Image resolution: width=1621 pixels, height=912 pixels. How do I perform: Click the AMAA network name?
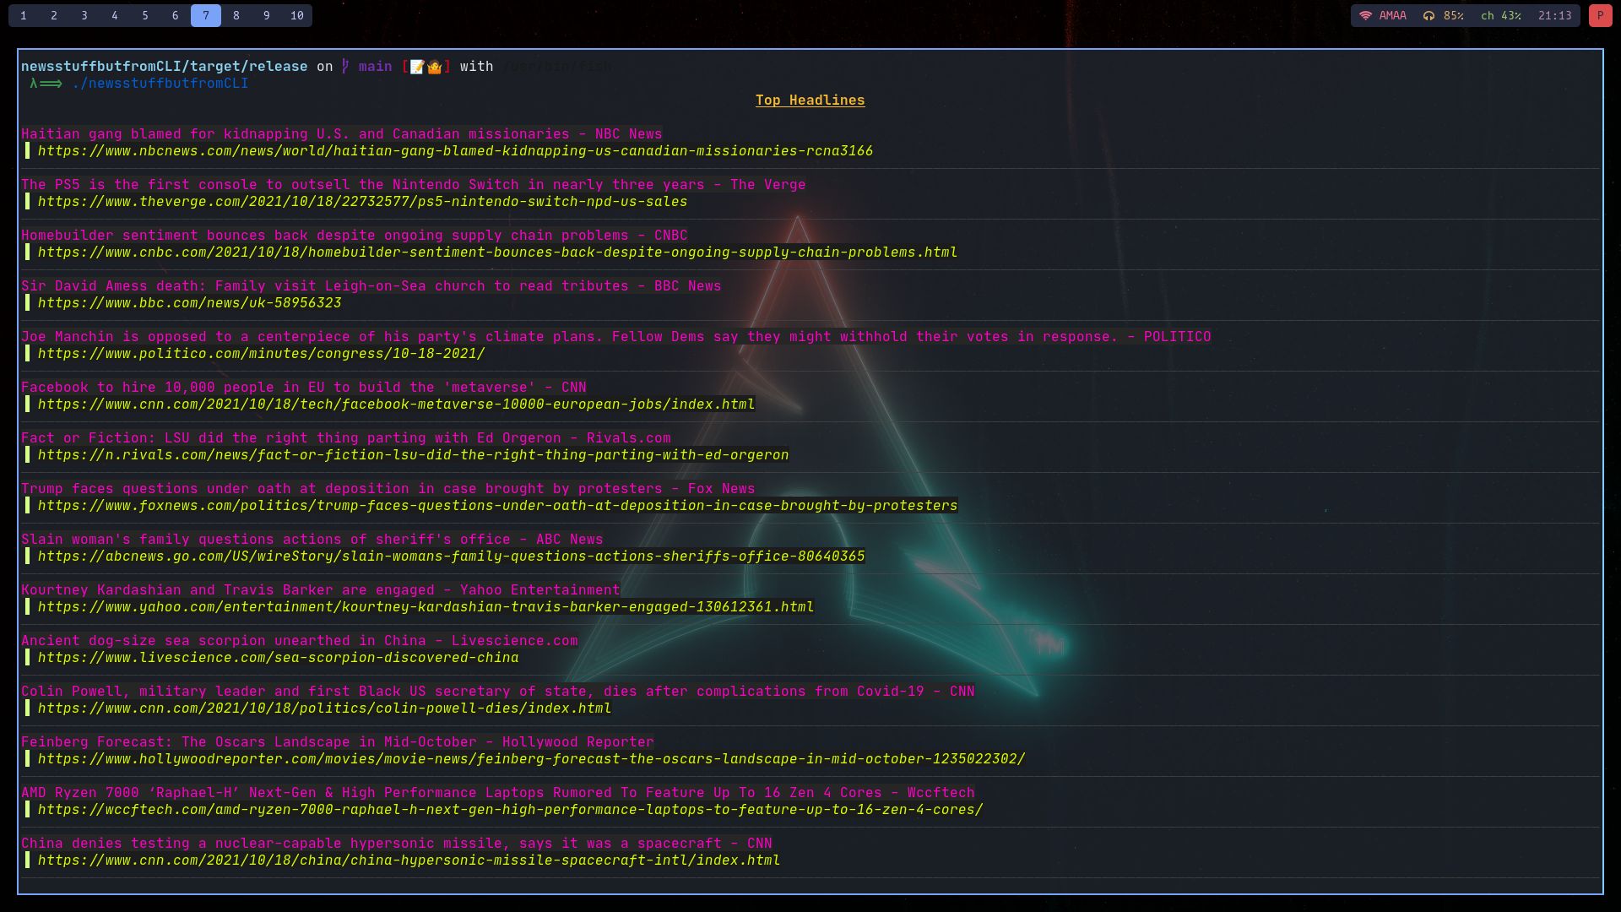tap(1393, 15)
